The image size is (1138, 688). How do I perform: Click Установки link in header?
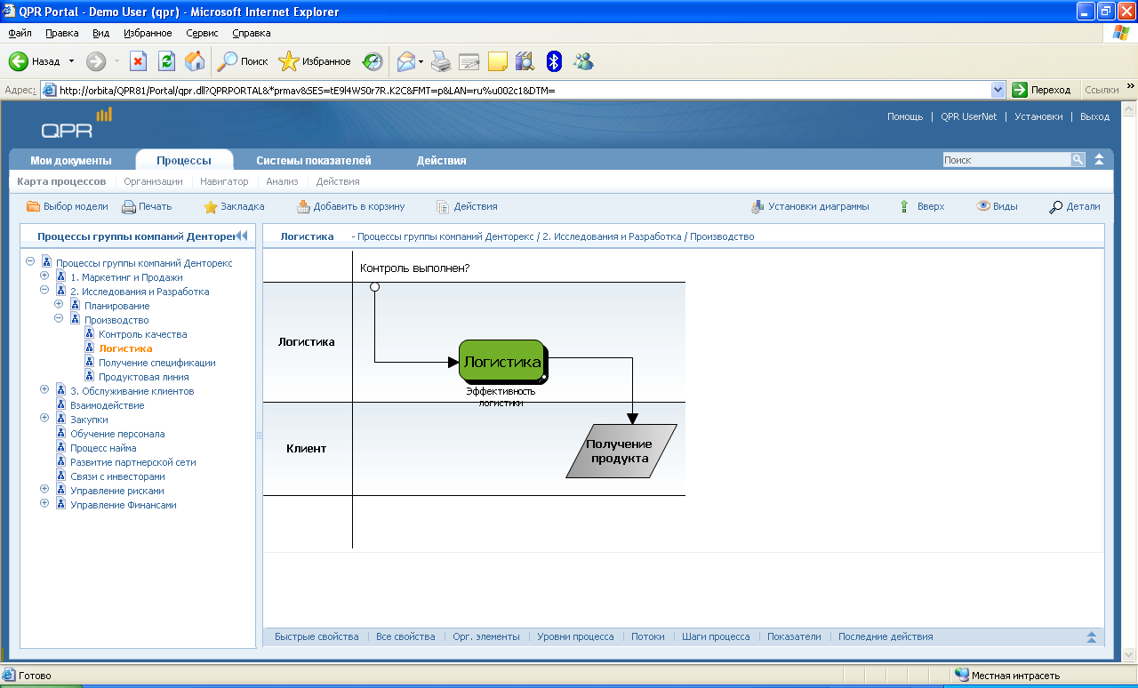(1038, 116)
